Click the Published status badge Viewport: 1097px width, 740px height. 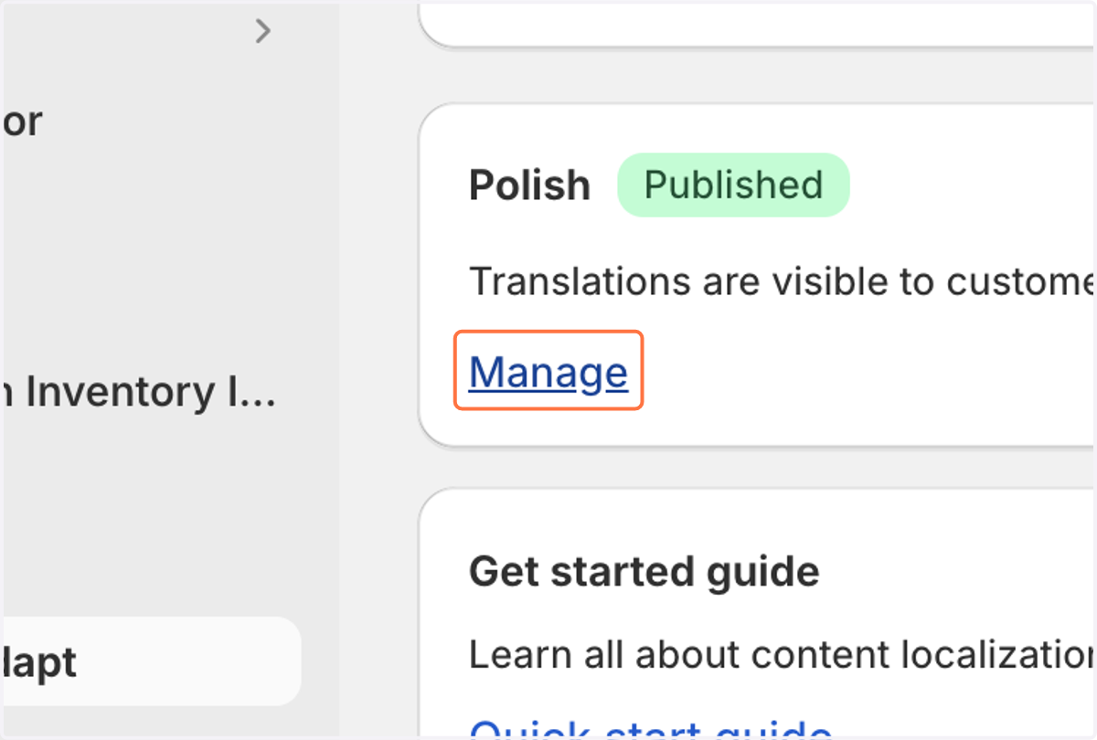[733, 185]
